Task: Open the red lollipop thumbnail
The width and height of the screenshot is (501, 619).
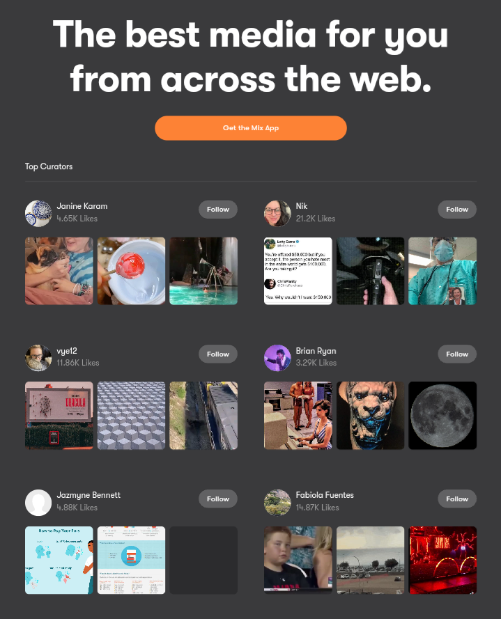Action: tap(131, 271)
